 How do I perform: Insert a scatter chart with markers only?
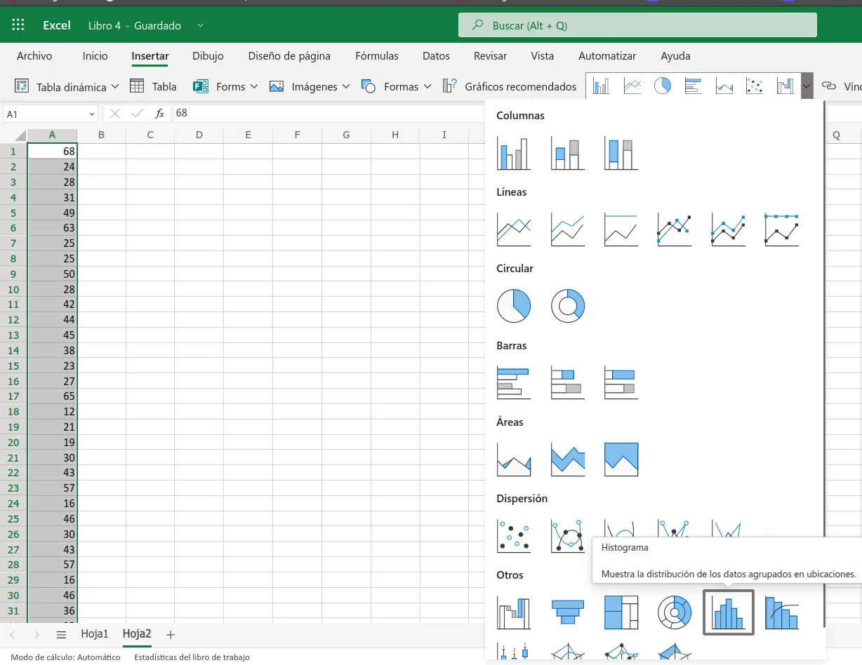(514, 536)
